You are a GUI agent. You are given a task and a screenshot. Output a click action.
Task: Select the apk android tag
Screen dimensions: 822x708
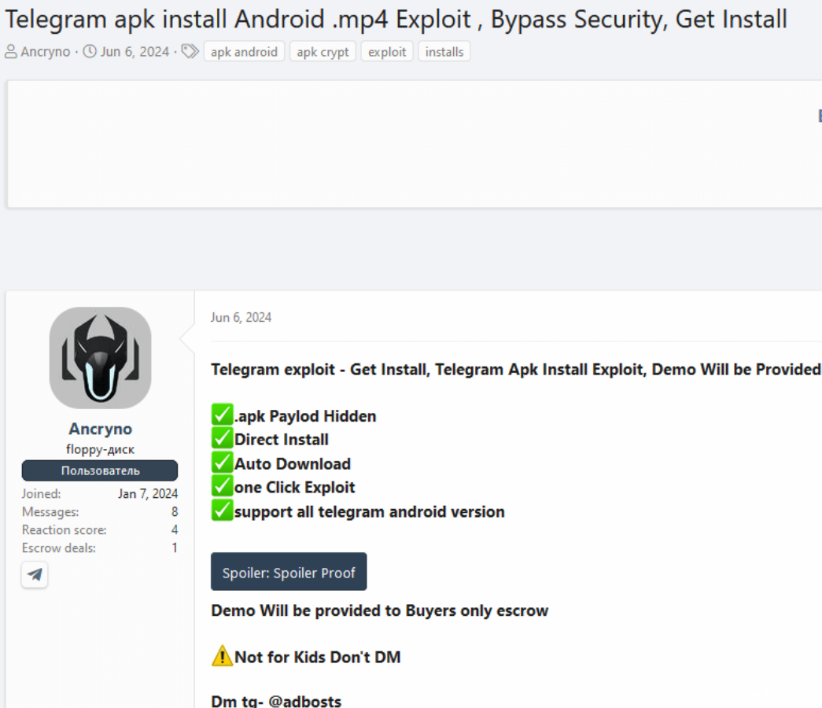point(244,52)
